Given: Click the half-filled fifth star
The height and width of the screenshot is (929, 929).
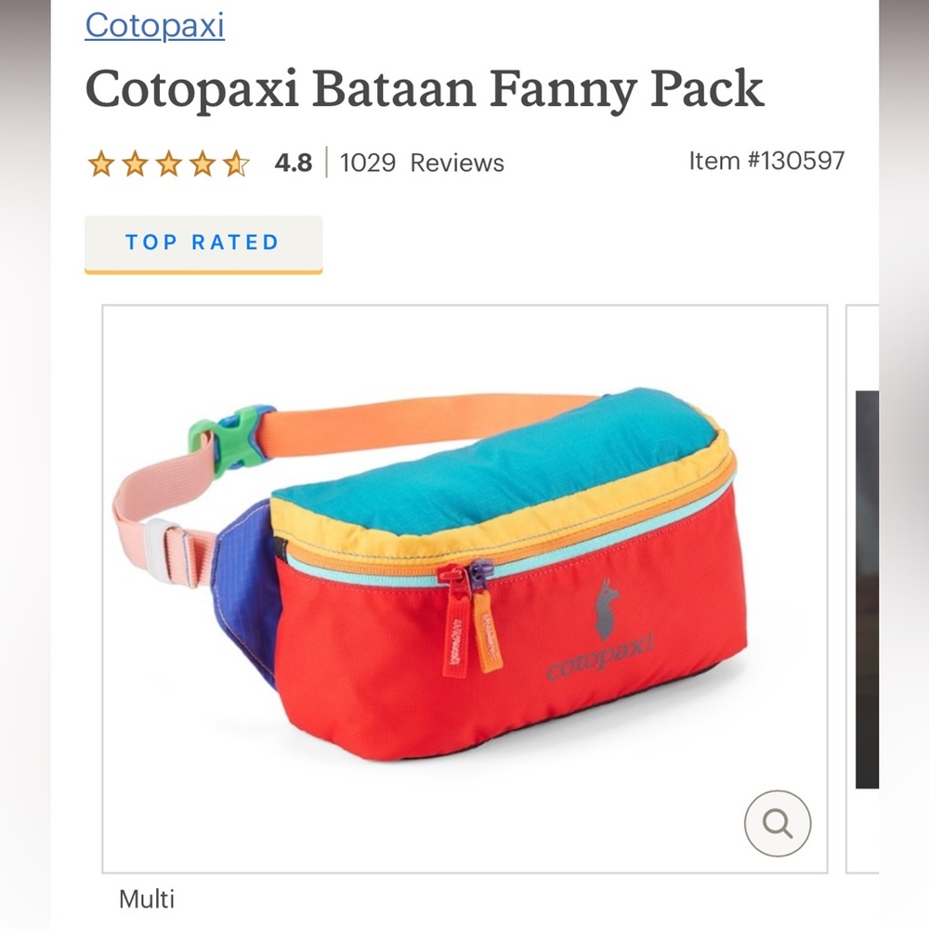Looking at the screenshot, I should click(237, 163).
